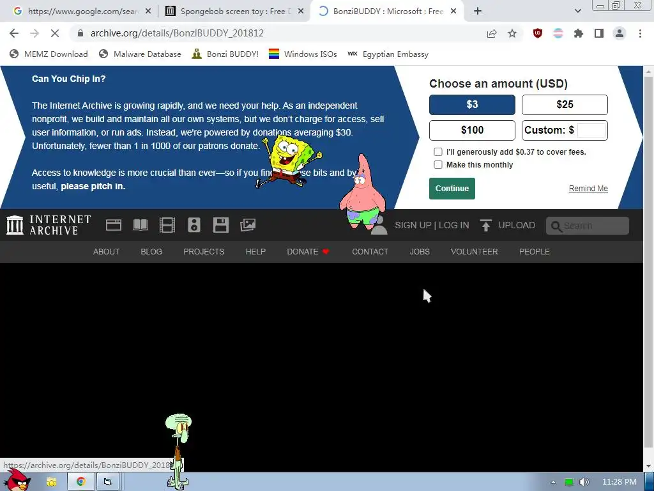Viewport: 654px width, 491px height.
Task: Stop loading the page
Action: pyautogui.click(x=55, y=33)
